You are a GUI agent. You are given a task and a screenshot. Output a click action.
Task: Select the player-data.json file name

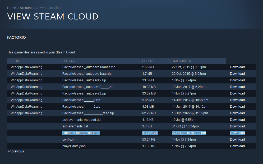click(x=74, y=146)
